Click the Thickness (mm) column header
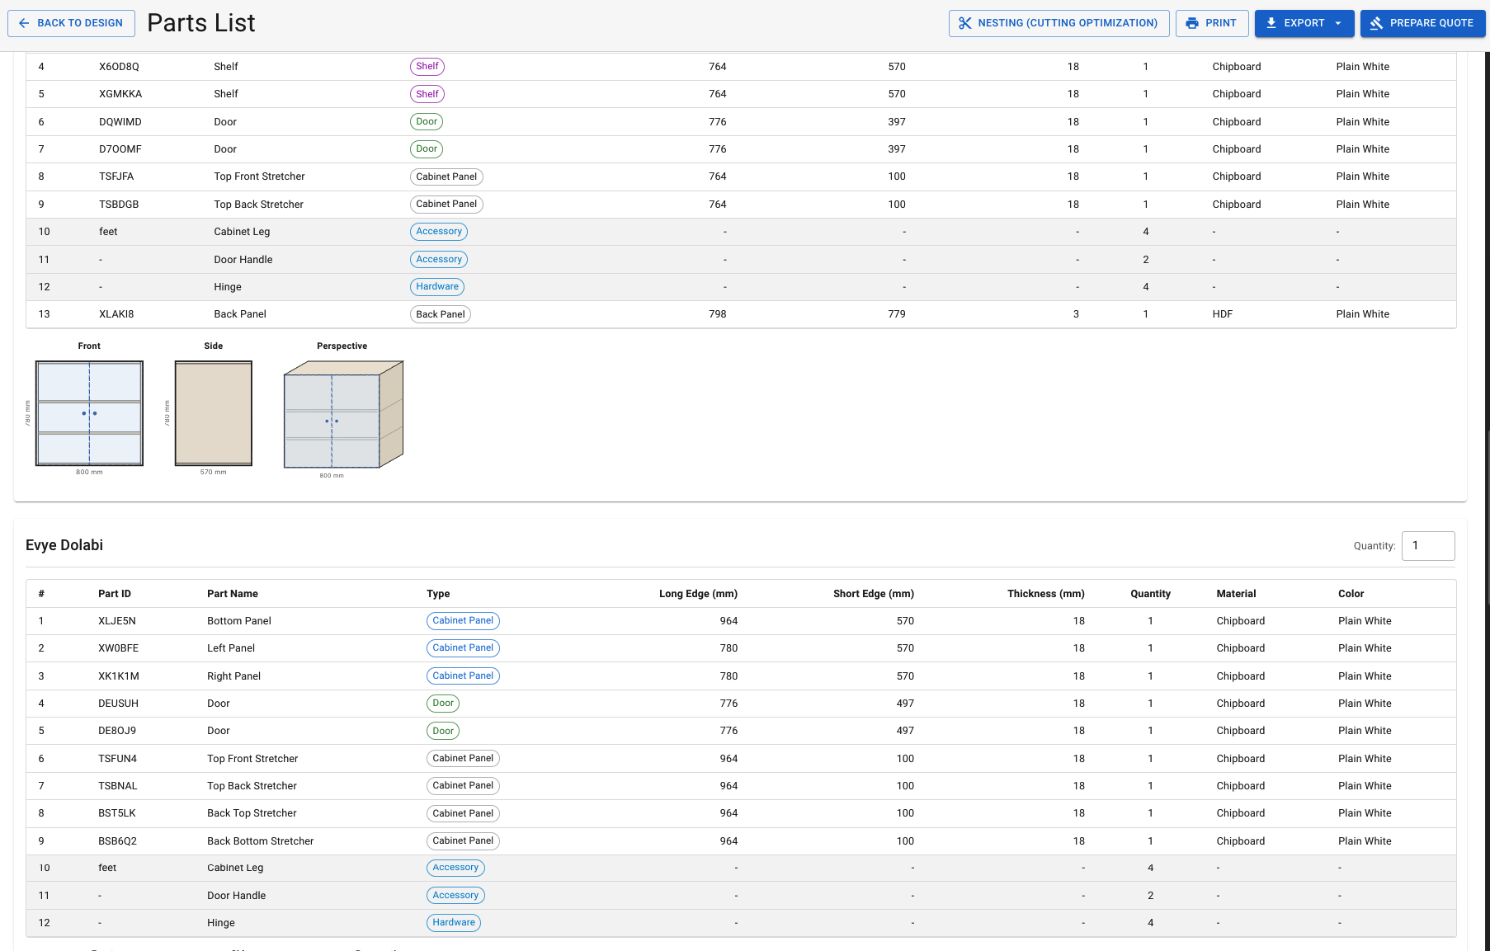1490x951 pixels. (x=1046, y=594)
